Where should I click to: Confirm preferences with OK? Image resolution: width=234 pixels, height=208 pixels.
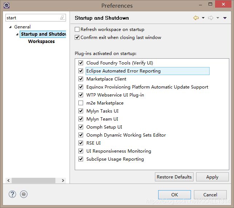pos(175,195)
